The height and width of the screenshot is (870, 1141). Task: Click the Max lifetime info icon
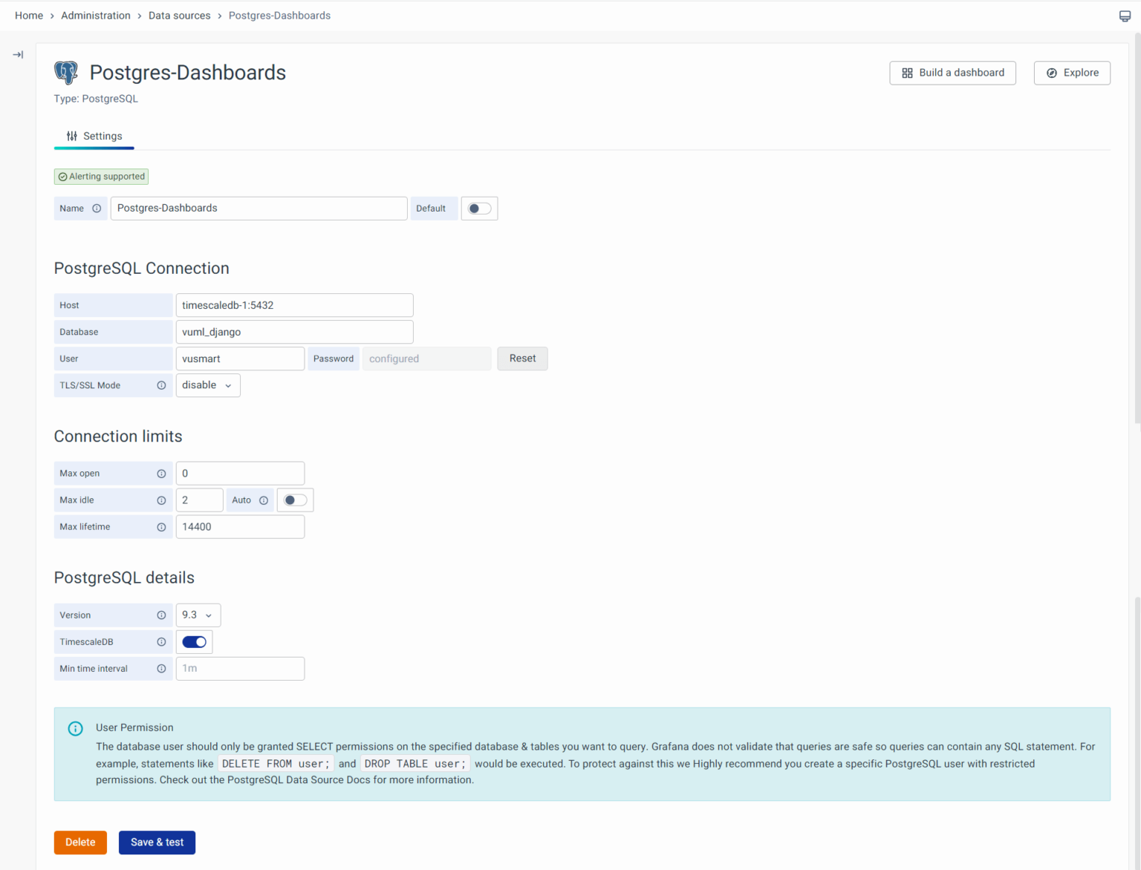[161, 527]
